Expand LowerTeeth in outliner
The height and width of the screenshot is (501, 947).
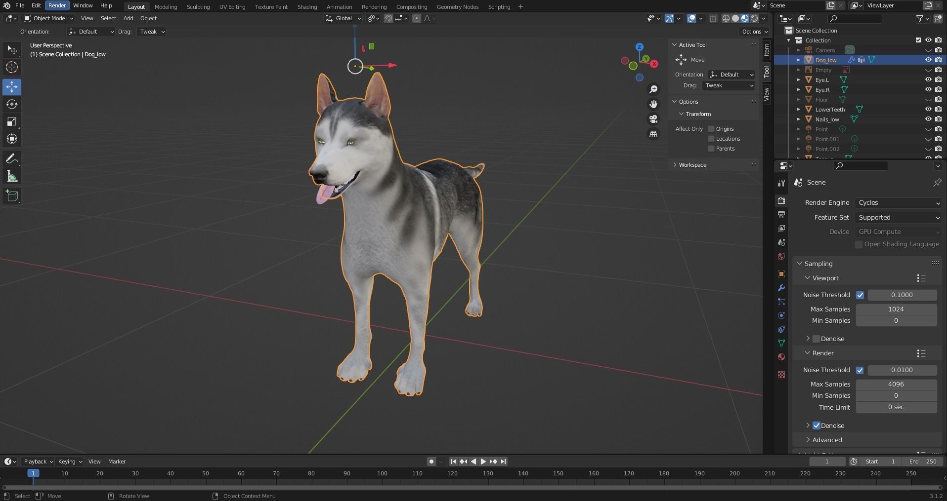(798, 109)
